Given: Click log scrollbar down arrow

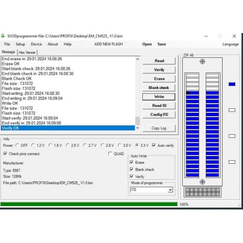Looking at the screenshot, I should 138,128.
